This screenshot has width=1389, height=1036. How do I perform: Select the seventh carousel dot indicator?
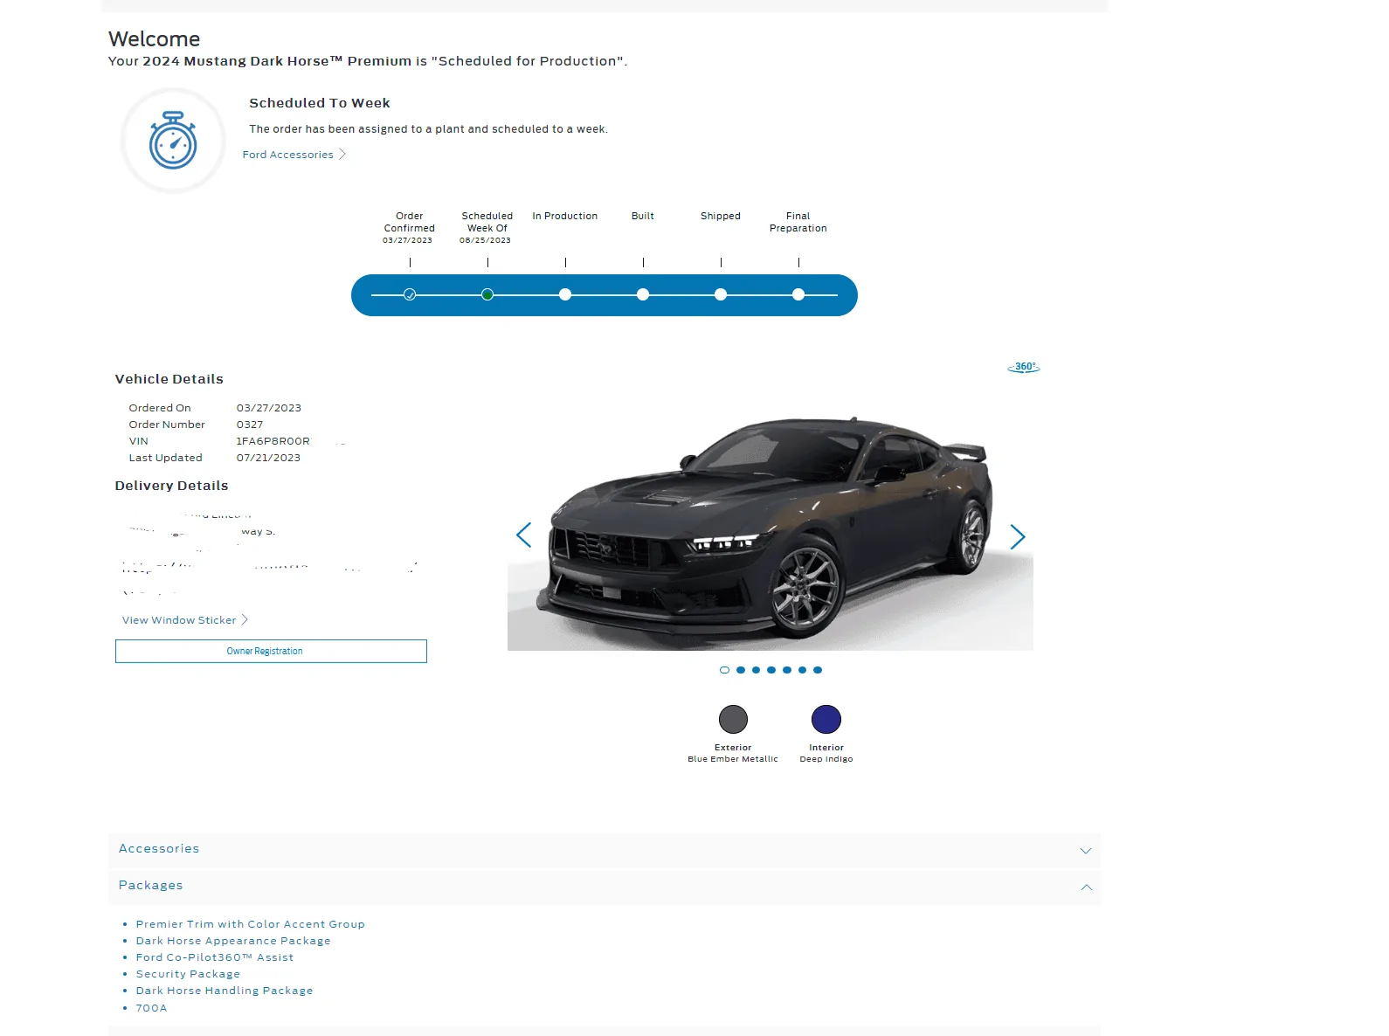click(818, 670)
